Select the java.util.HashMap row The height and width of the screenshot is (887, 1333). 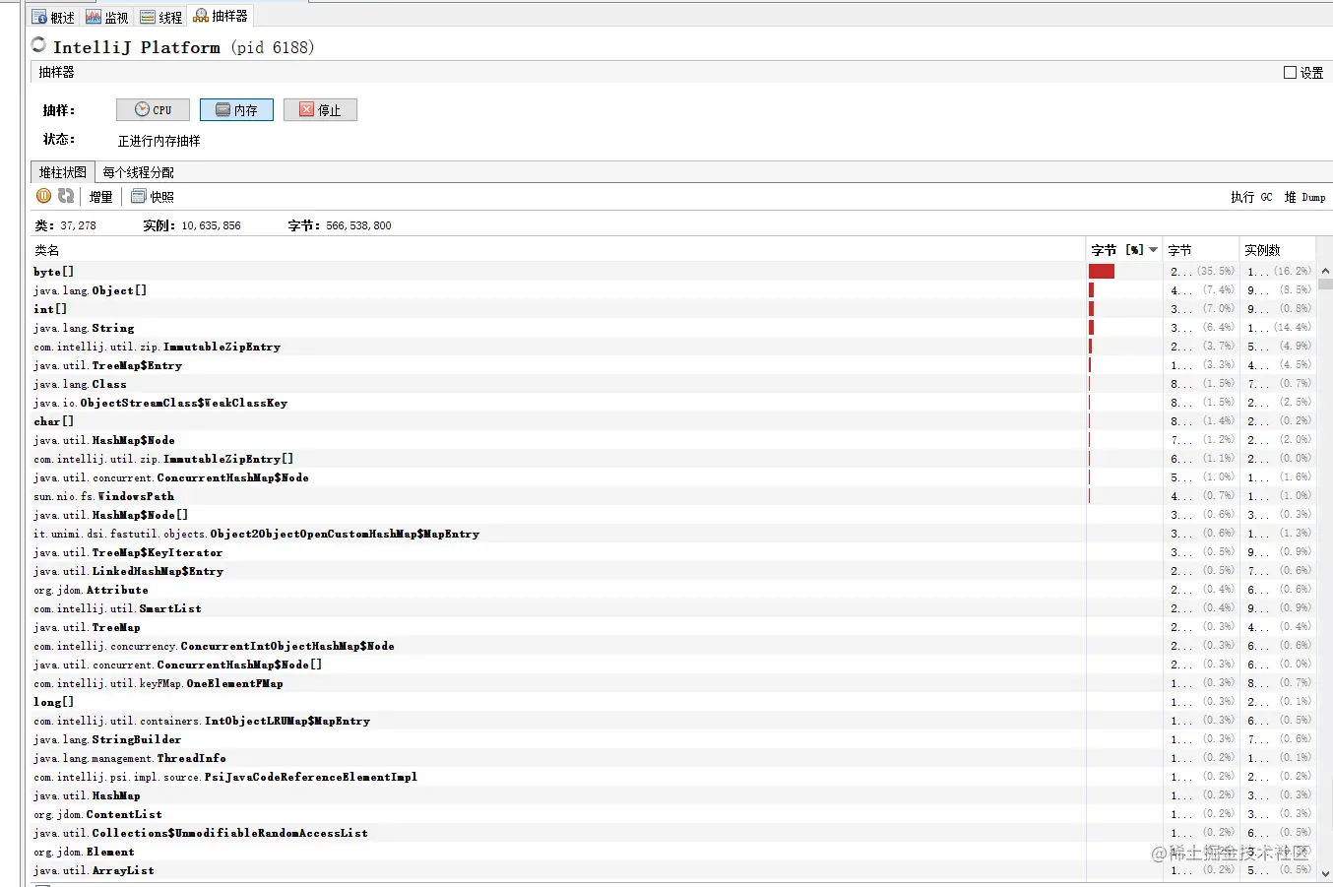pos(674,795)
